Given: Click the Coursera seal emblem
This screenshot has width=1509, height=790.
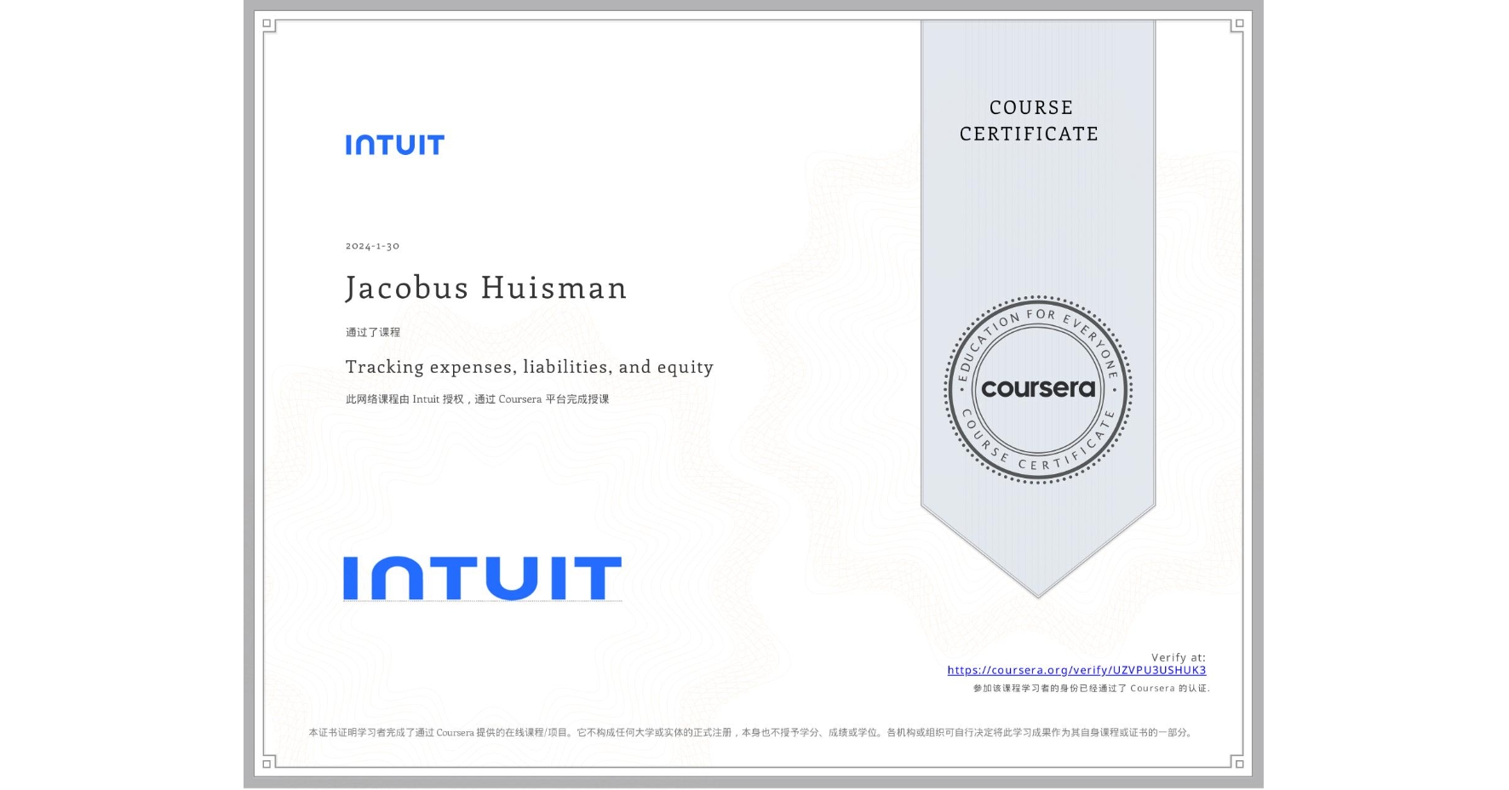Looking at the screenshot, I should tap(1038, 390).
